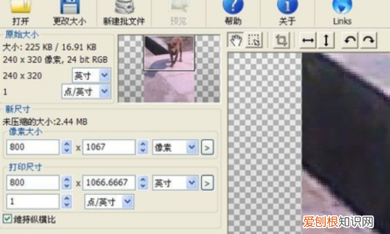Rotate the image clockwise
Viewport: 390px width, 234px height.
pos(369,40)
